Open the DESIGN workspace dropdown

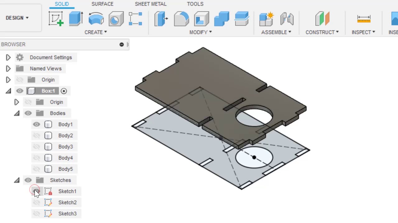tap(17, 18)
